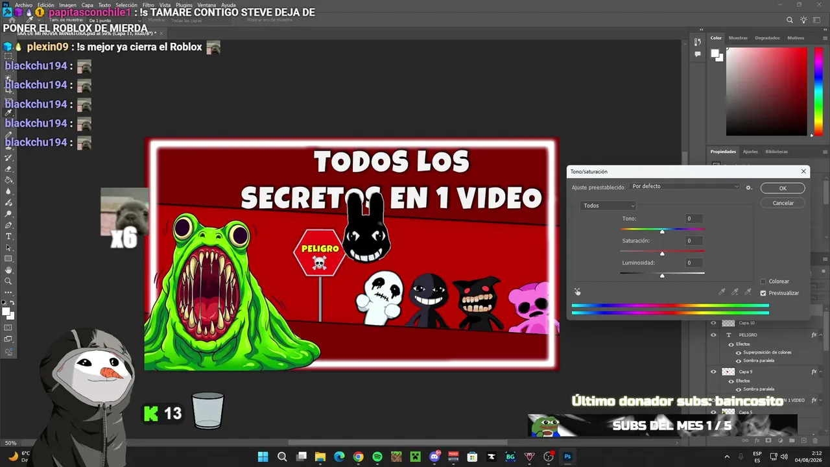Click the Photoshop search icon at top right
This screenshot has width=830, height=467.
(x=790, y=21)
